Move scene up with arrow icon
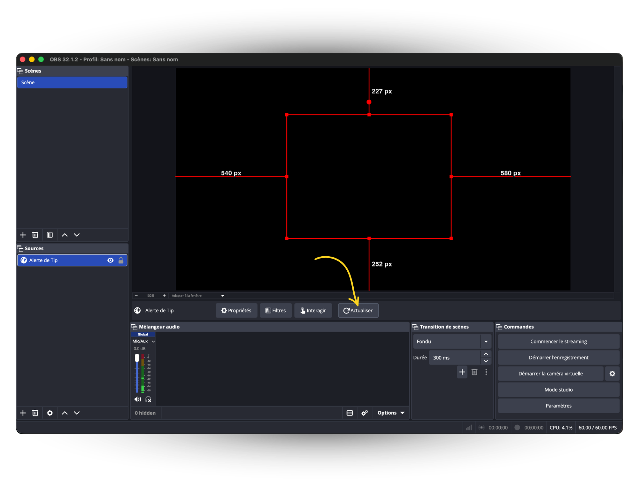This screenshot has height=487, width=639. 65,235
